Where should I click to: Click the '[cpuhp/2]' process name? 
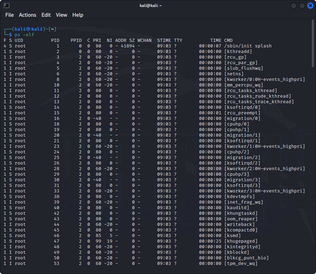[x=237, y=152]
